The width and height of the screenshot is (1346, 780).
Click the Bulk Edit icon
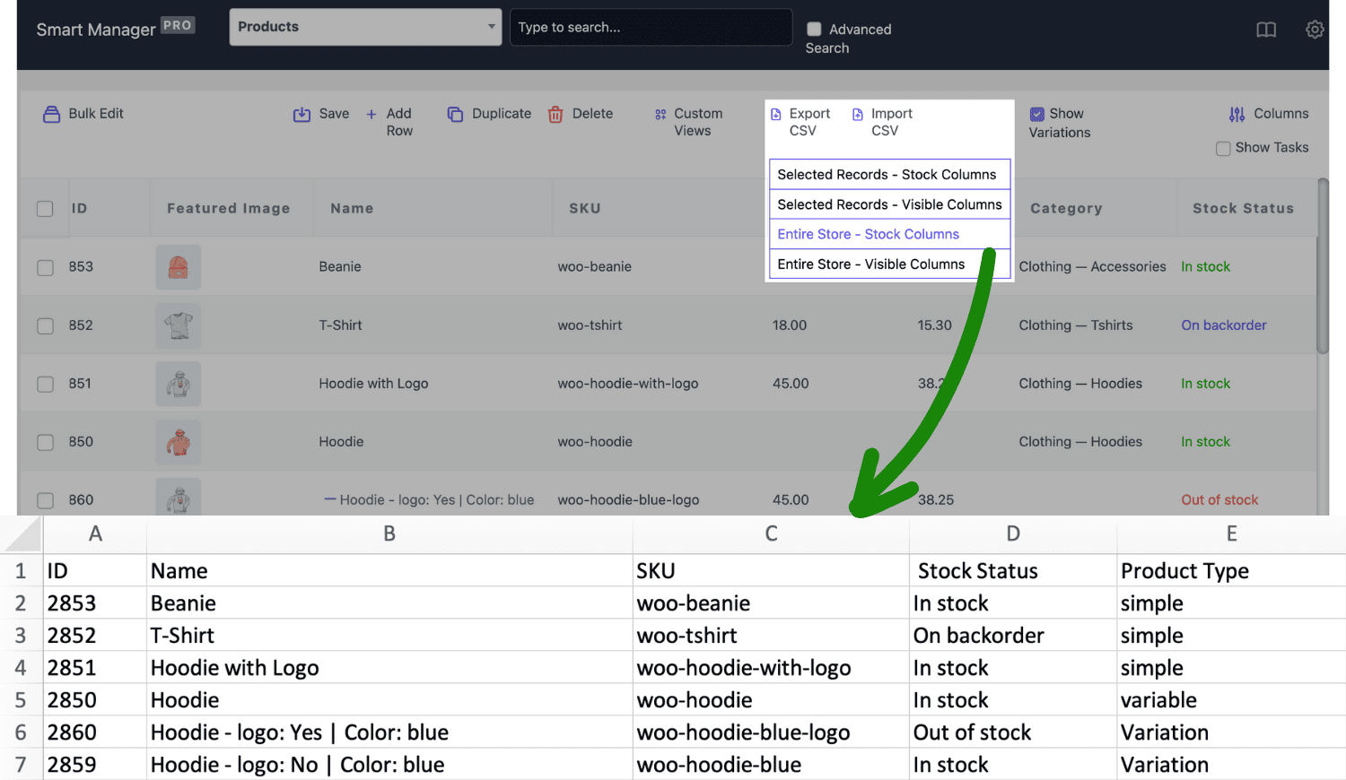point(51,115)
